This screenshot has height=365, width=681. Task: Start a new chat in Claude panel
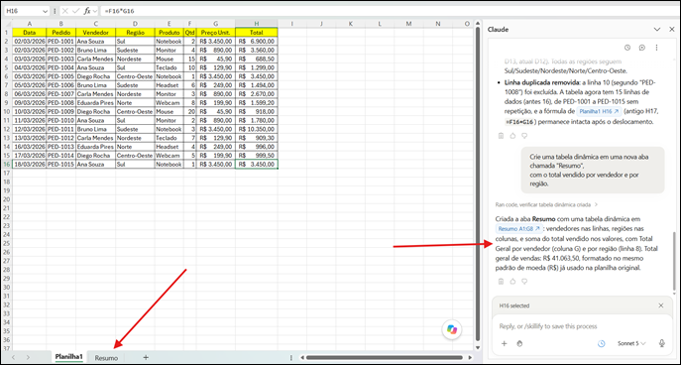click(x=642, y=48)
